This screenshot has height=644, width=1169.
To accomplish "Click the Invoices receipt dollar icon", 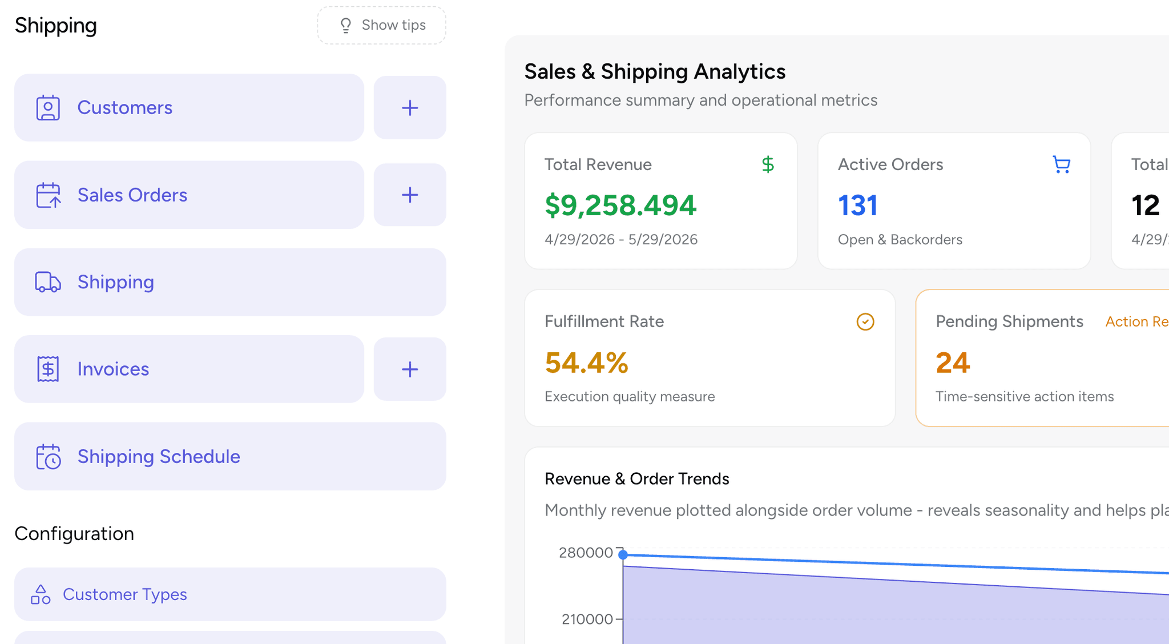I will (48, 369).
